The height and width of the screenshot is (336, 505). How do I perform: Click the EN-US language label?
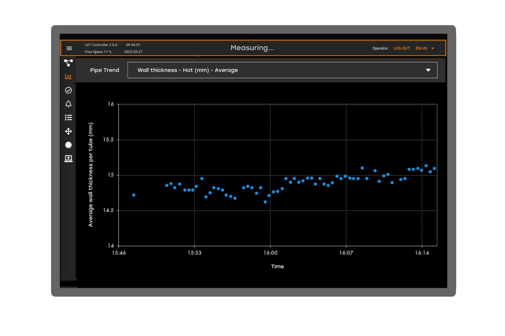tap(421, 48)
